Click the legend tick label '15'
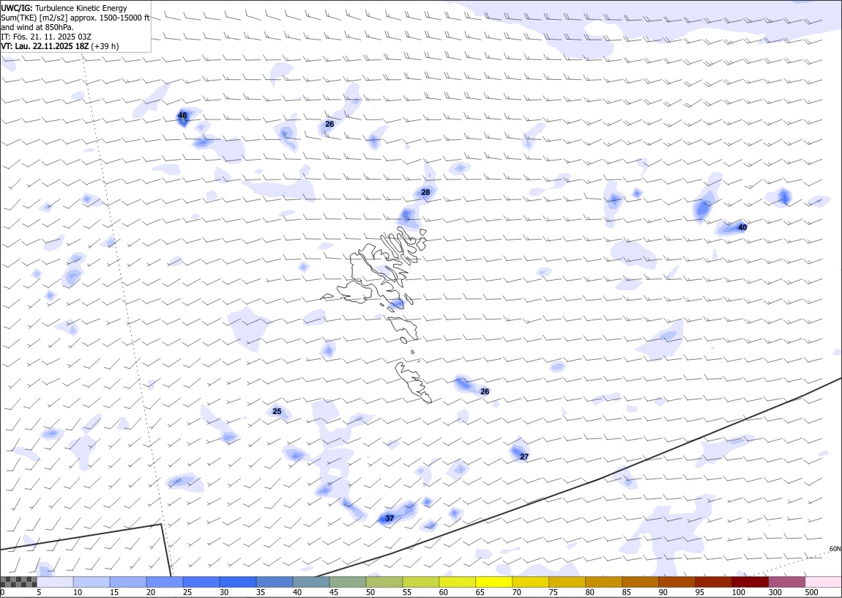The image size is (842, 598). point(113,592)
